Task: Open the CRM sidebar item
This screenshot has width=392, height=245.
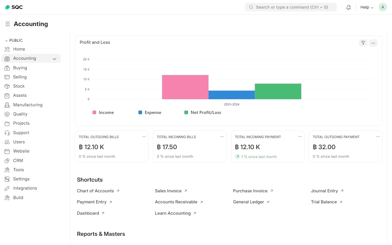Action: (18, 160)
